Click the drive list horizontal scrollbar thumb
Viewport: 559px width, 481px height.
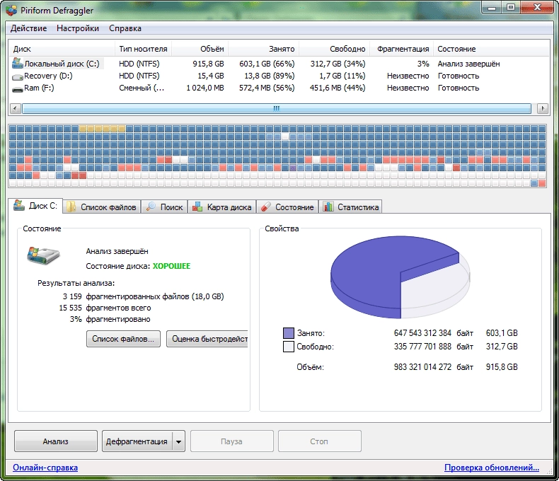[276, 108]
